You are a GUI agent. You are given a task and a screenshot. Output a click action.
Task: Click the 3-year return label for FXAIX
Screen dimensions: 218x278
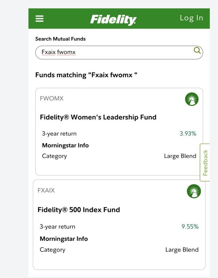[57, 227]
